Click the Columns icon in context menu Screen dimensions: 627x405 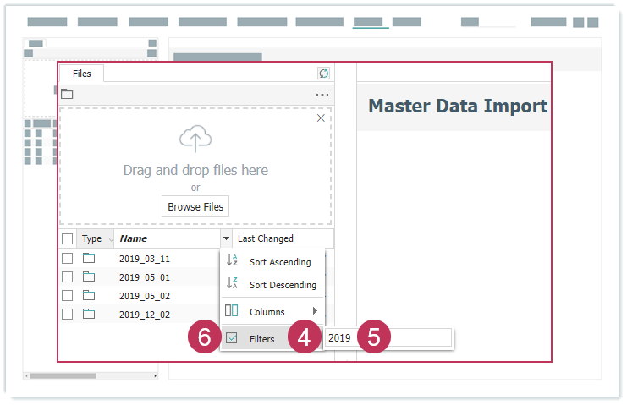[232, 311]
